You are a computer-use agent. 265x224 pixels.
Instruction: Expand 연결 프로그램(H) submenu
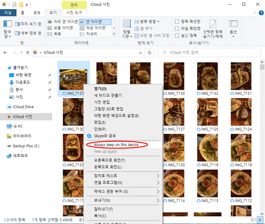pyautogui.click(x=123, y=182)
